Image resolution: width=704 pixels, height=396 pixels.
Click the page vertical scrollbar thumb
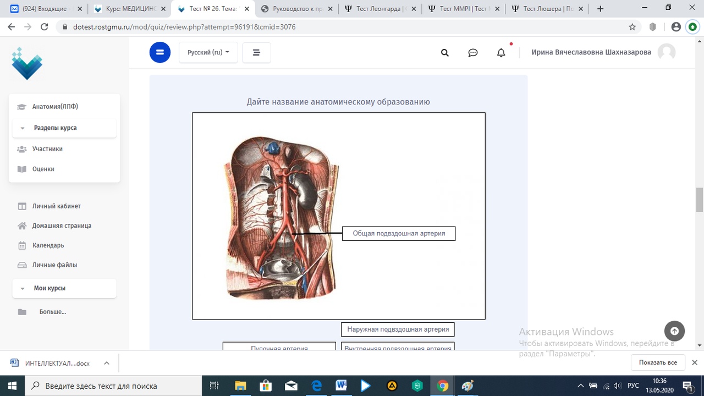click(700, 199)
